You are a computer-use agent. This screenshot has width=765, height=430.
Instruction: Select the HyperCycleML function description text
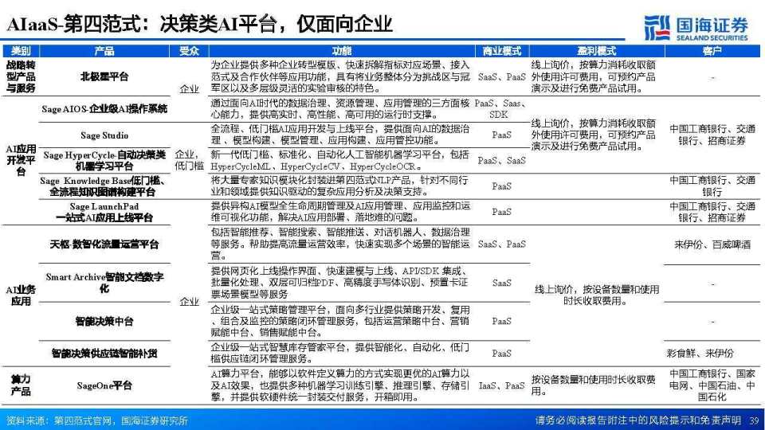[340, 160]
